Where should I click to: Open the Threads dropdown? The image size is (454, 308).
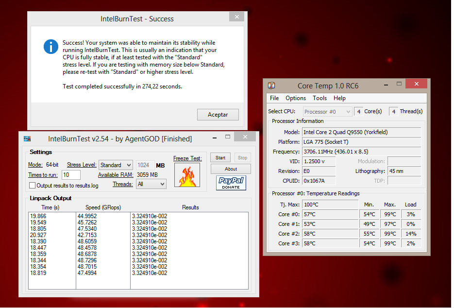point(151,184)
